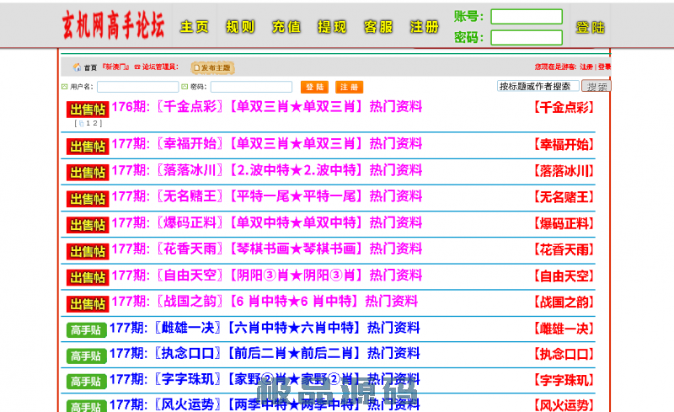Open author link 【幸福开始】
The image size is (674, 412).
pos(564,145)
